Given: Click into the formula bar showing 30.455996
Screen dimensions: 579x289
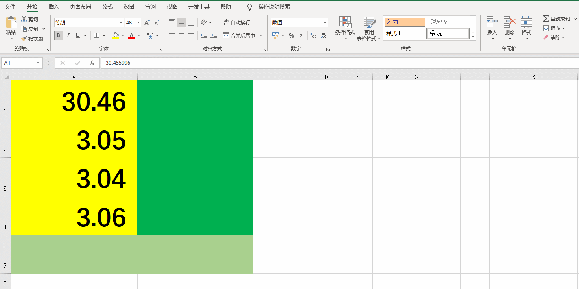Looking at the screenshot, I should coord(340,63).
